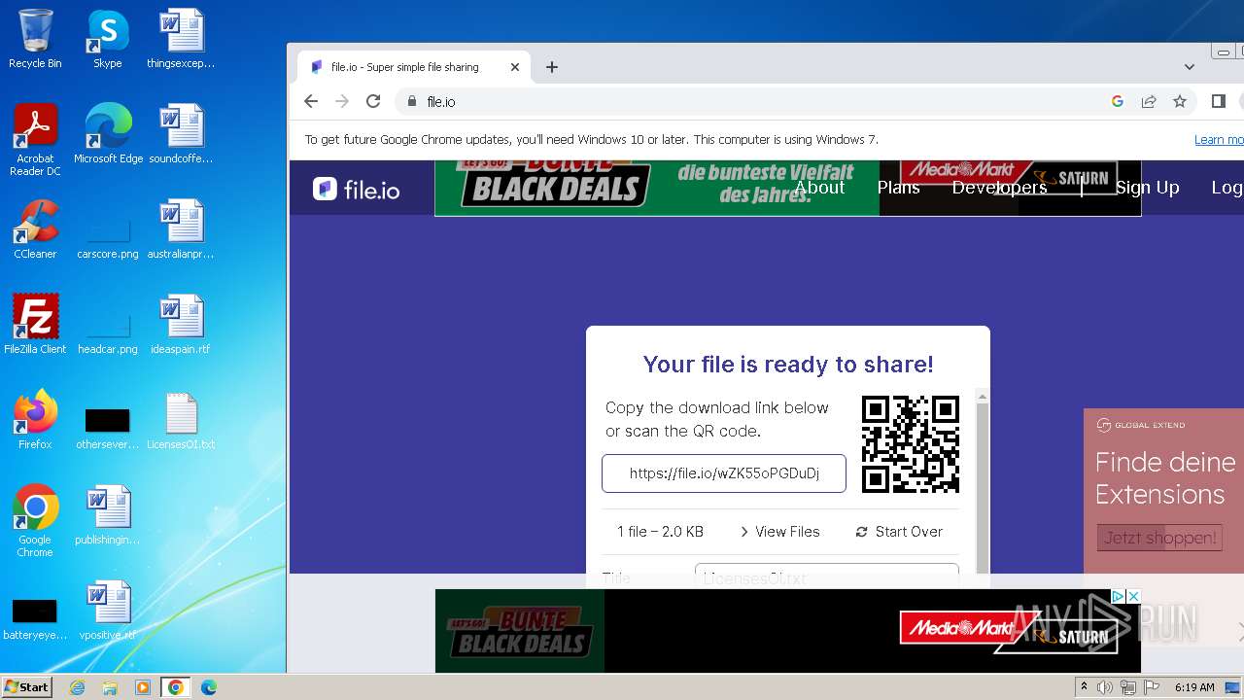Click the Sign Up link
This screenshot has width=1244, height=700.
coord(1147,188)
